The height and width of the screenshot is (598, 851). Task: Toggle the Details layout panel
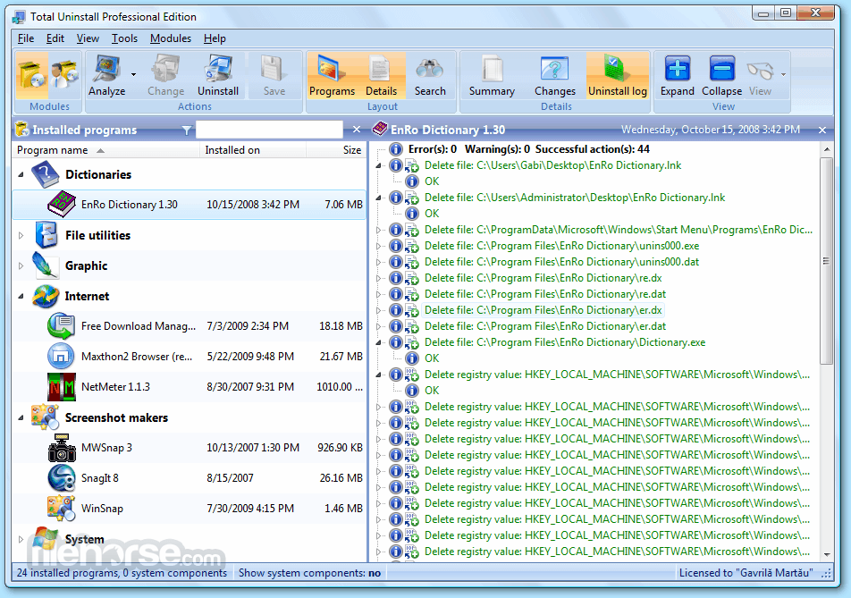(381, 75)
